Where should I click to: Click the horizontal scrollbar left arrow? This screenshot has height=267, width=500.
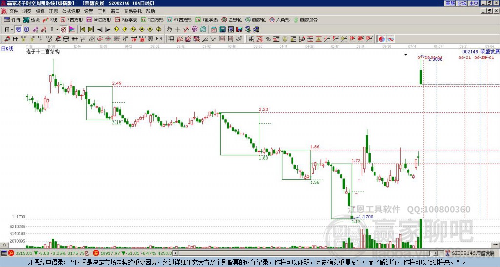point(175,253)
